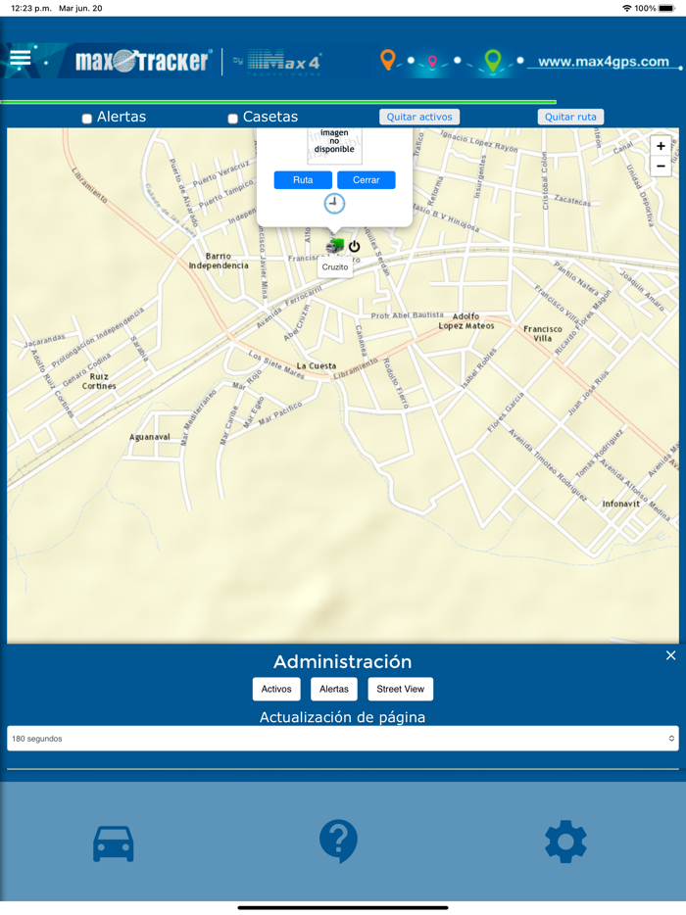This screenshot has height=915, width=686.
Task: Tap the green location pin in banner
Action: pyautogui.click(x=493, y=62)
